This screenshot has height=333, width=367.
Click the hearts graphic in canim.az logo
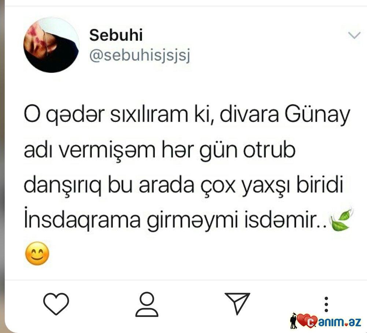[x=307, y=320]
